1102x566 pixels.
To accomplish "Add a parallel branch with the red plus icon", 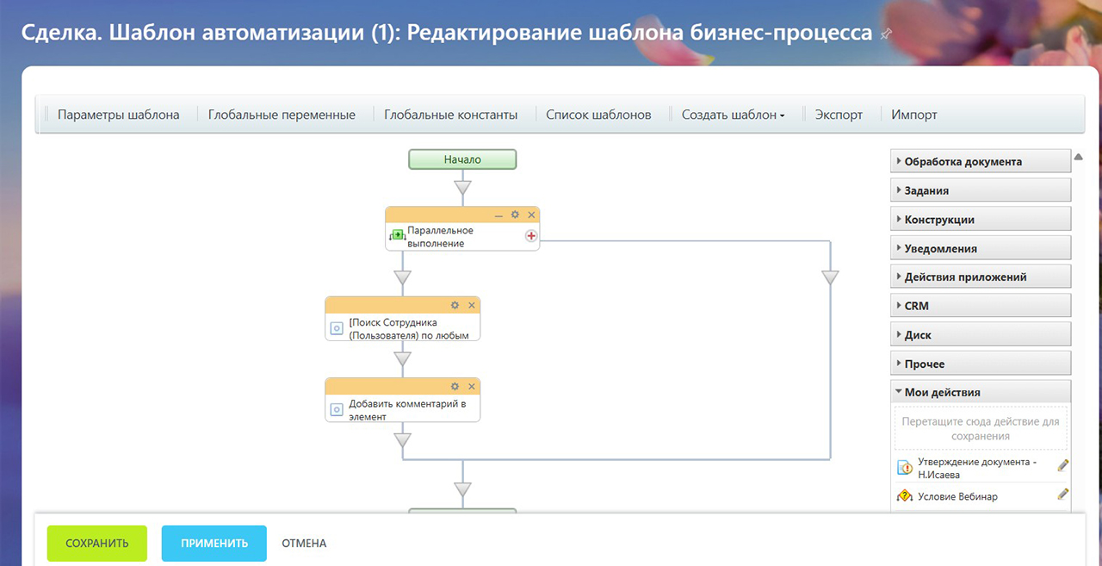I will click(531, 235).
